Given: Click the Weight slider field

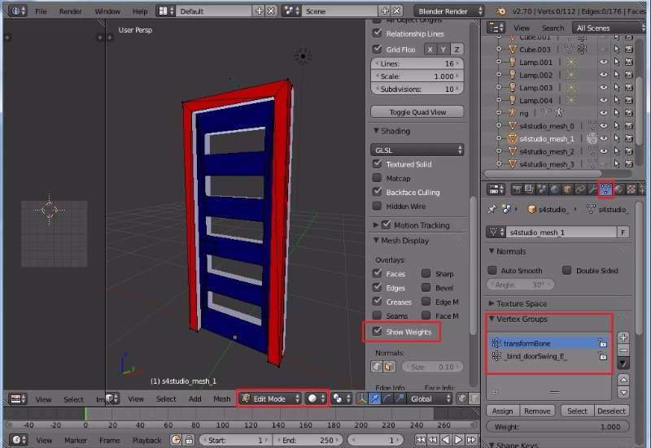Looking at the screenshot, I should [557, 426].
